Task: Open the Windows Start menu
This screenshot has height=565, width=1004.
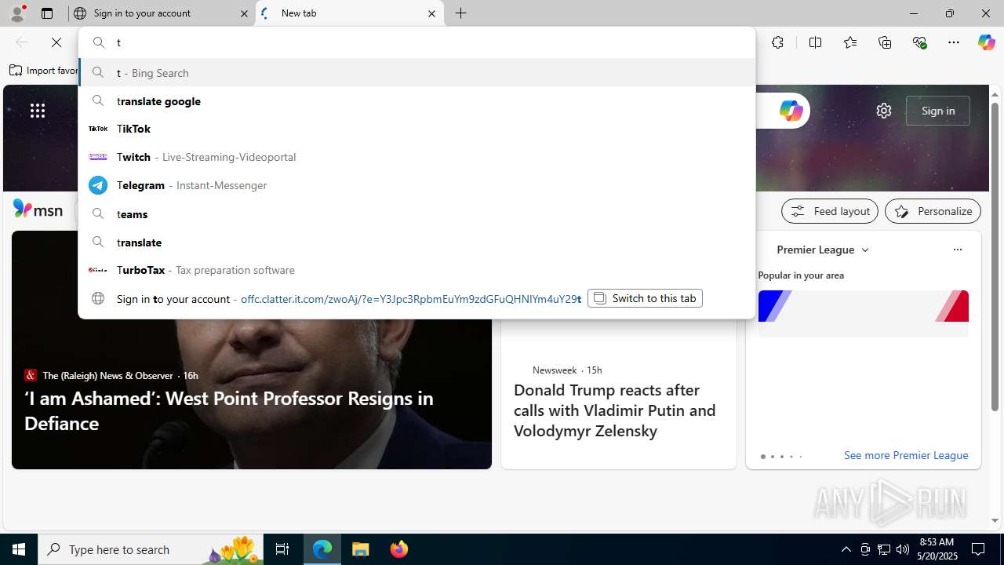Action: [x=19, y=549]
